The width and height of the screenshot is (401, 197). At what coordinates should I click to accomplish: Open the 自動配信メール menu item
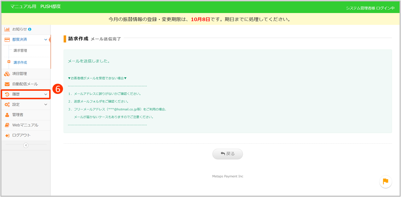tap(25, 84)
